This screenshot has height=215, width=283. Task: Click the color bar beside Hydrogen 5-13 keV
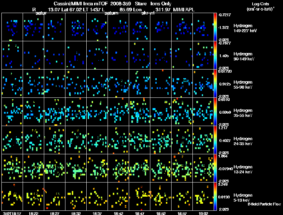point(215,196)
